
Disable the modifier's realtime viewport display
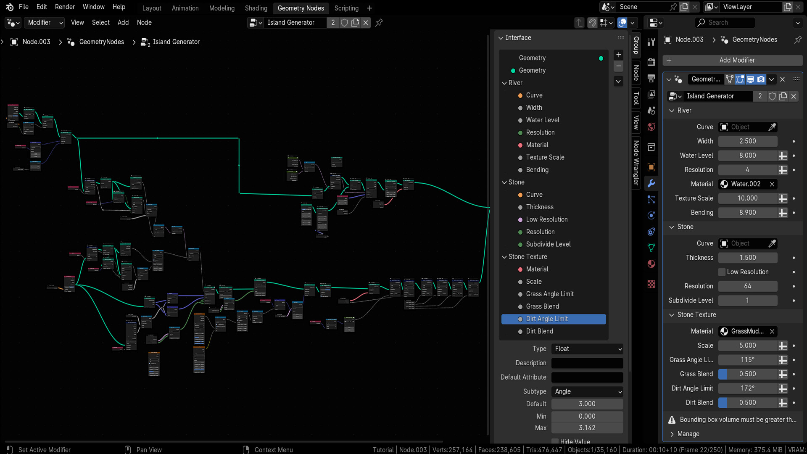750,79
